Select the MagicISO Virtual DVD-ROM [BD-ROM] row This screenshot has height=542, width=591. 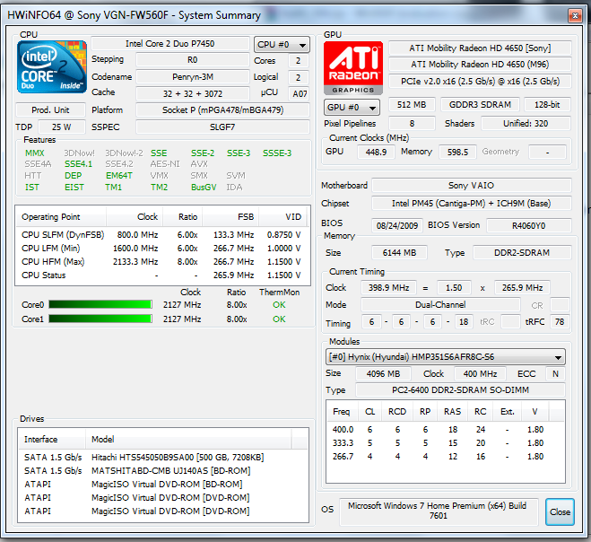(163, 484)
